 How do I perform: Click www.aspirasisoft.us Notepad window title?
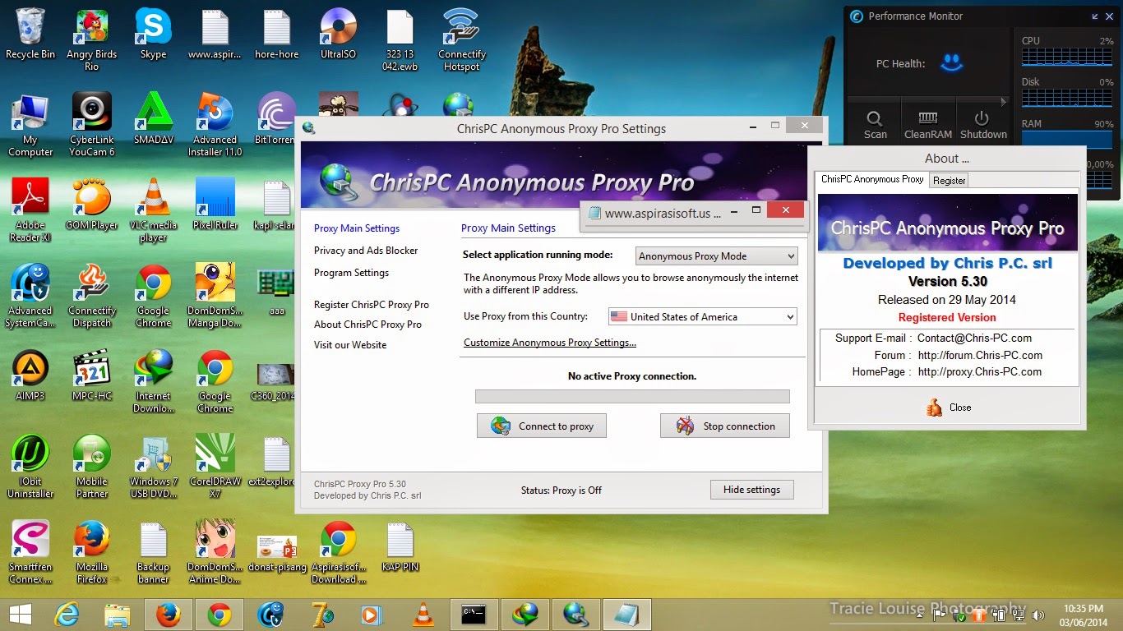click(663, 213)
